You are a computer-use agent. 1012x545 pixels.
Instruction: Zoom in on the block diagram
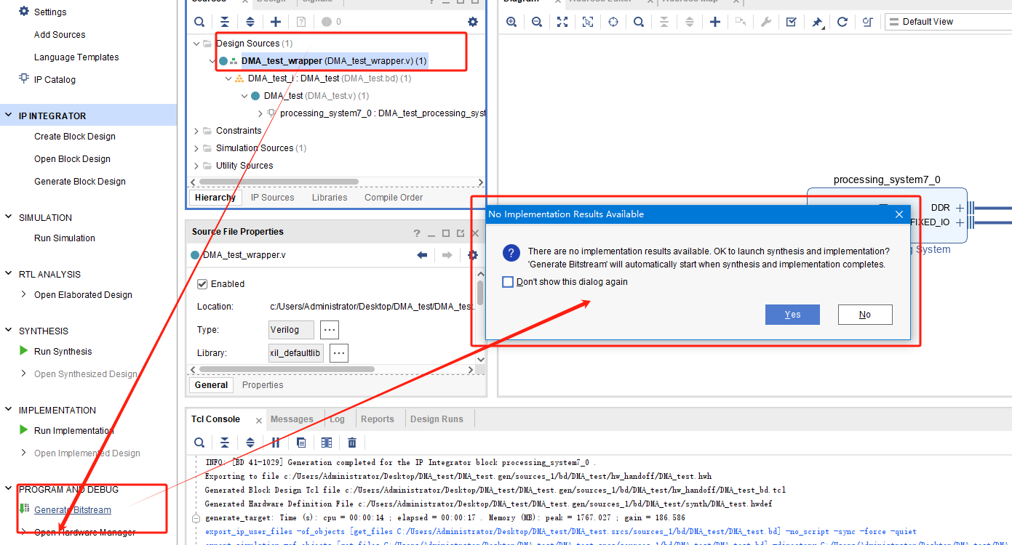(511, 22)
